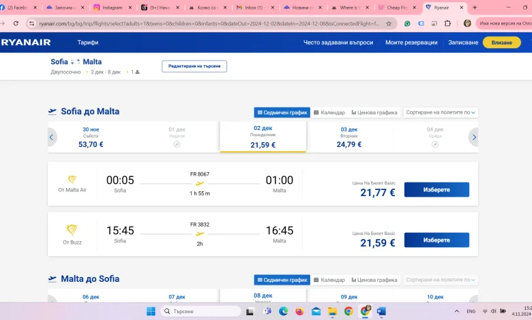532x320 pixels.
Task: Expand flight sorting dropdown for Malta-Sofia
Action: point(441,280)
